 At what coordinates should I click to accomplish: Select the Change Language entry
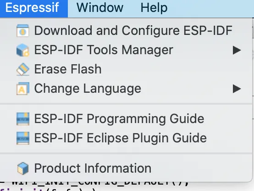click(x=126, y=89)
